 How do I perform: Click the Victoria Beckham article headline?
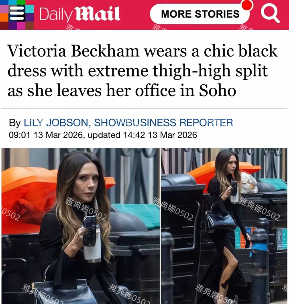click(x=142, y=71)
